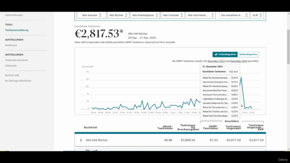Click the eBook-Tantiemen column header
This screenshot has width=290, height=163.
165,127
